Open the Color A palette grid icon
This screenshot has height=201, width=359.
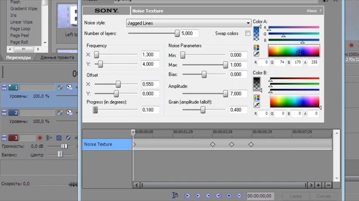[256, 47]
